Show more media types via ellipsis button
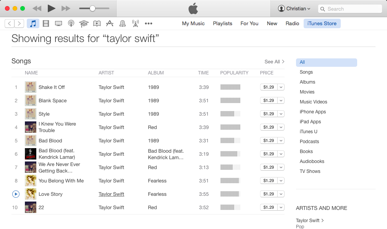This screenshot has width=387, height=229. point(148,24)
